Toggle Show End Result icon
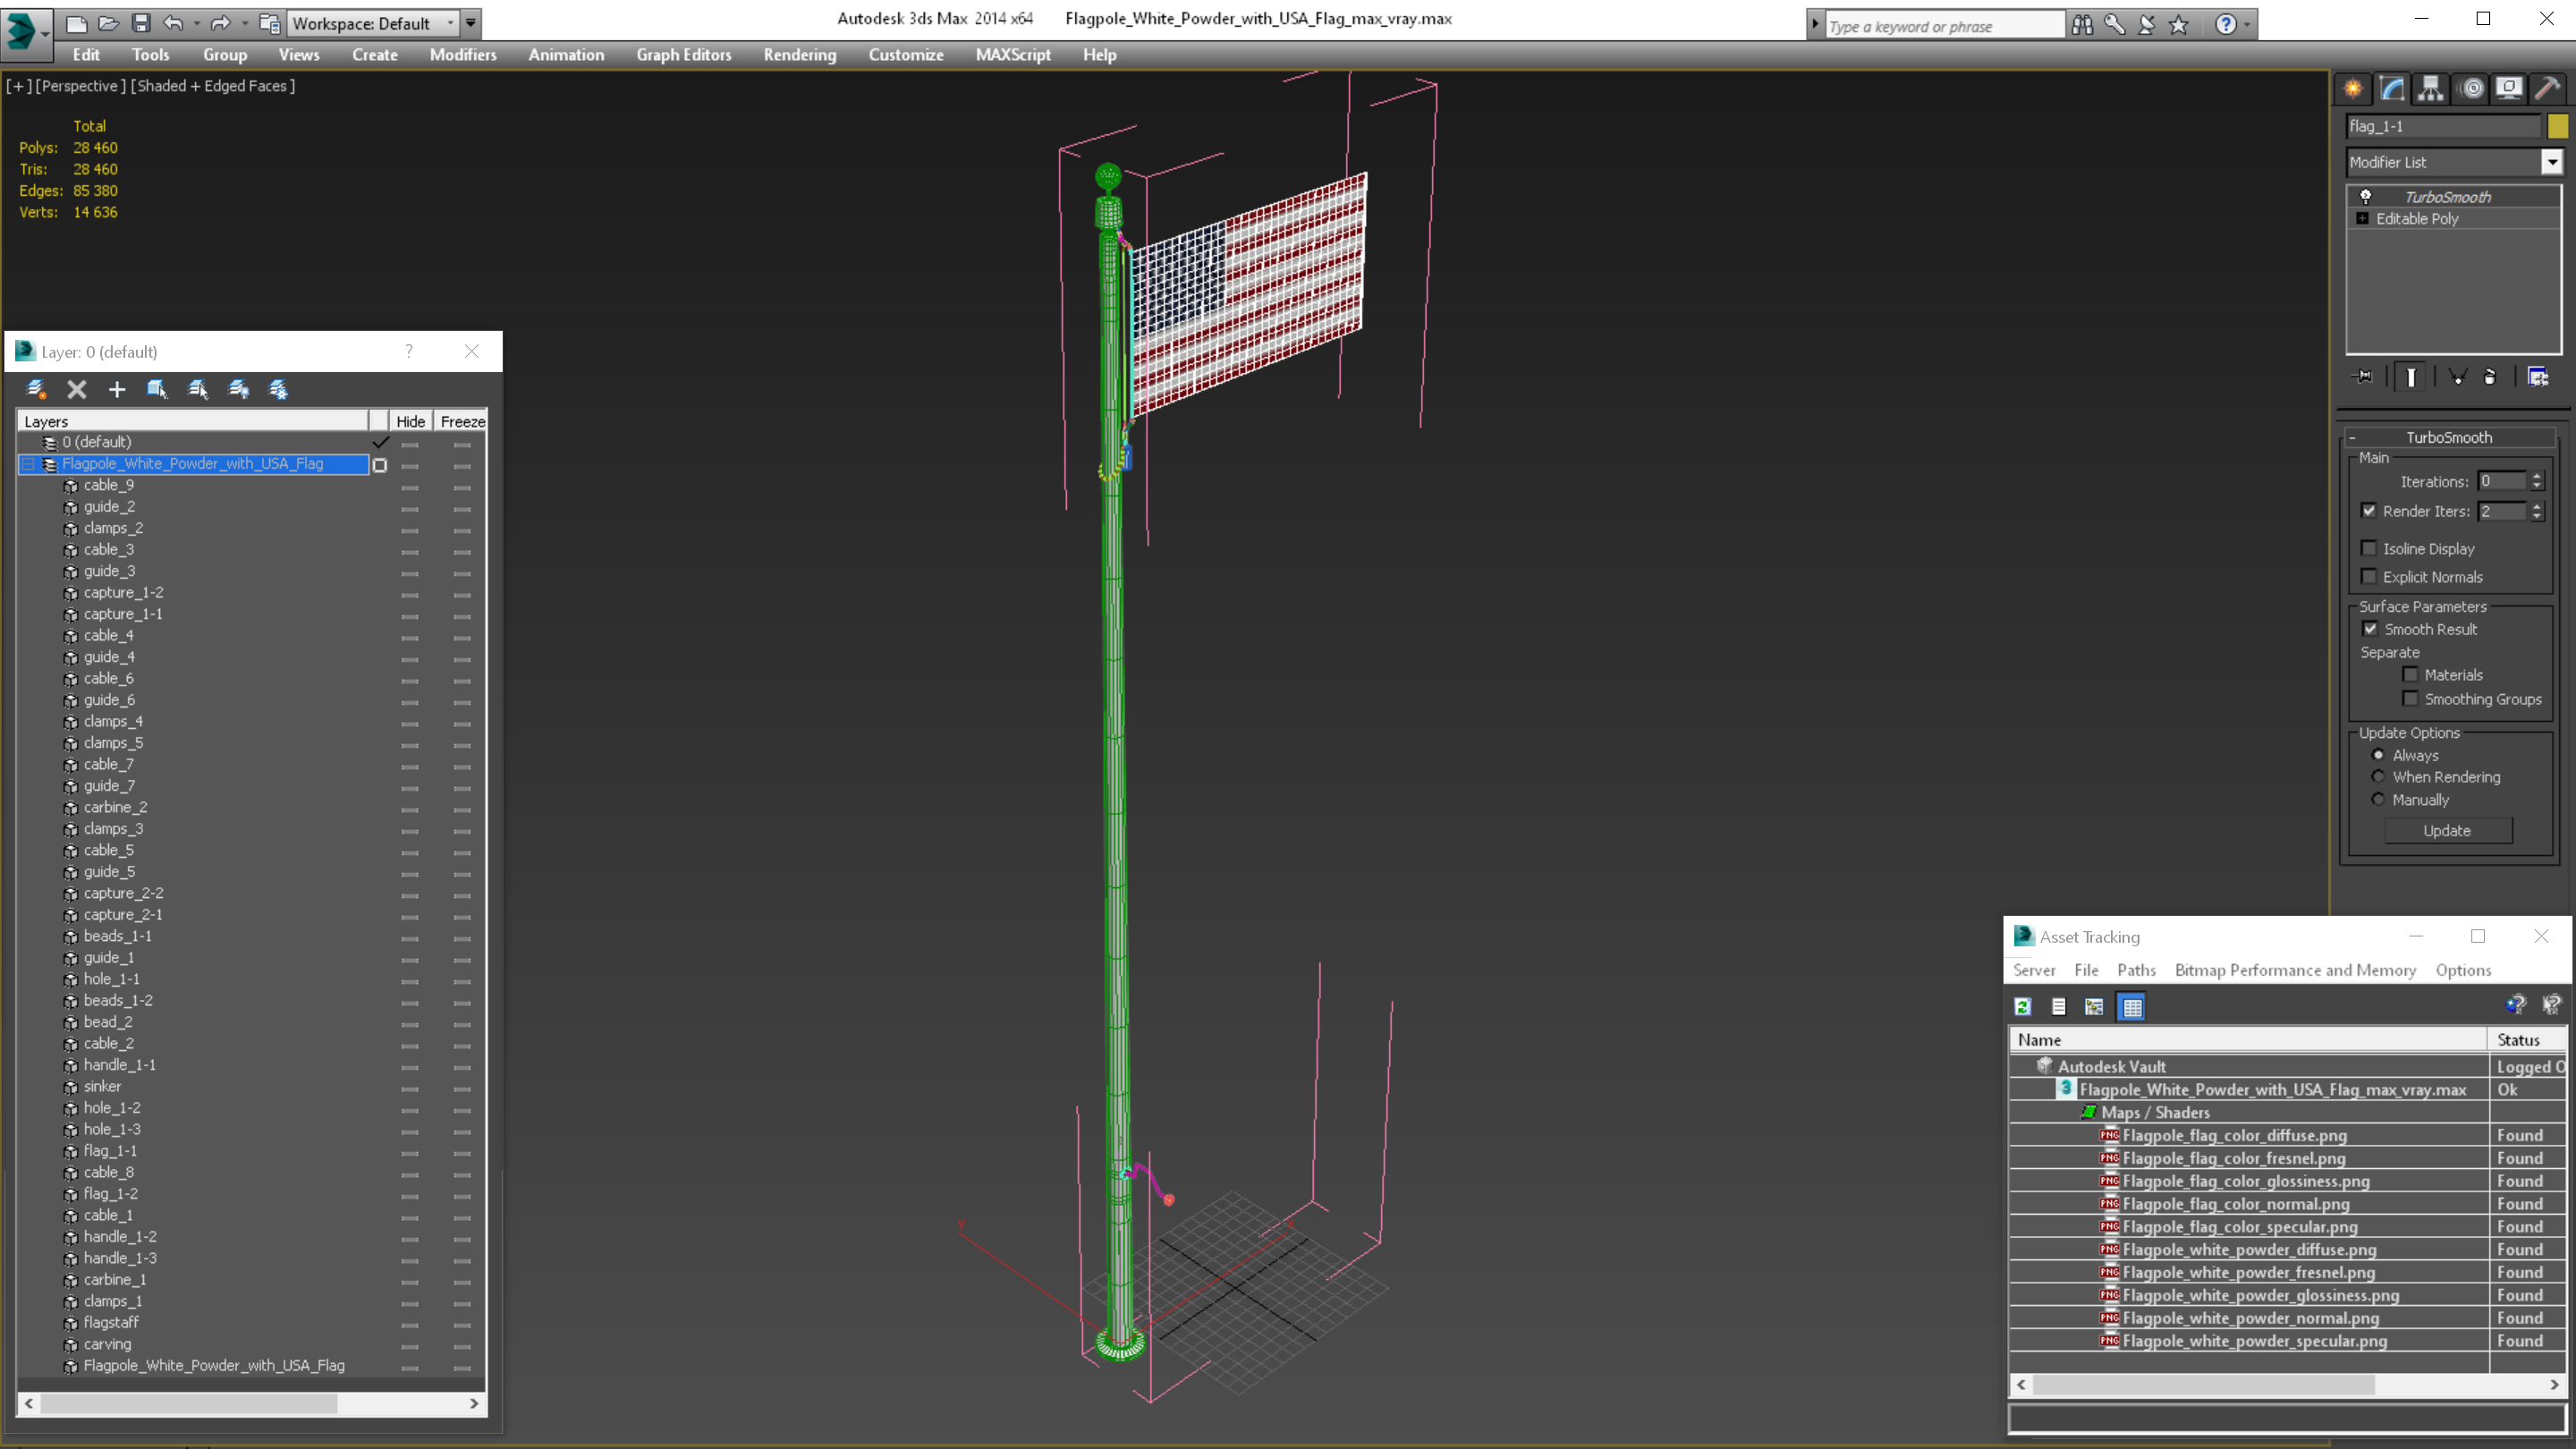Screen dimensions: 2576x1449 click(2411, 377)
